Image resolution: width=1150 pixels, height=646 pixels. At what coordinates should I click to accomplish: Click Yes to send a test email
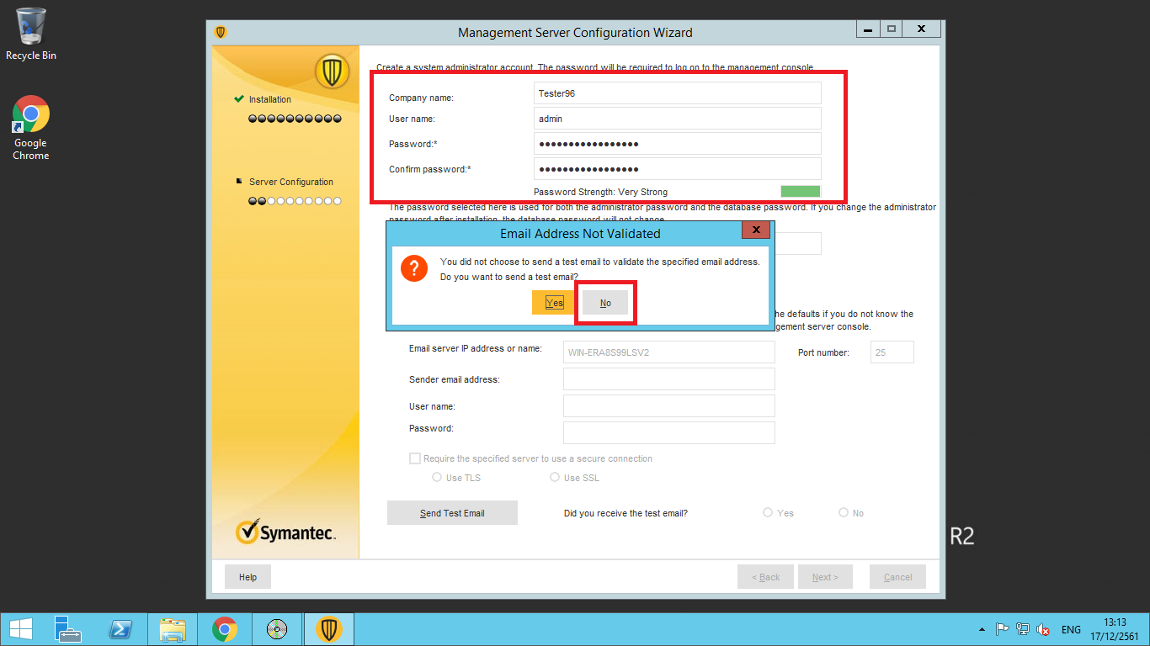coord(554,303)
